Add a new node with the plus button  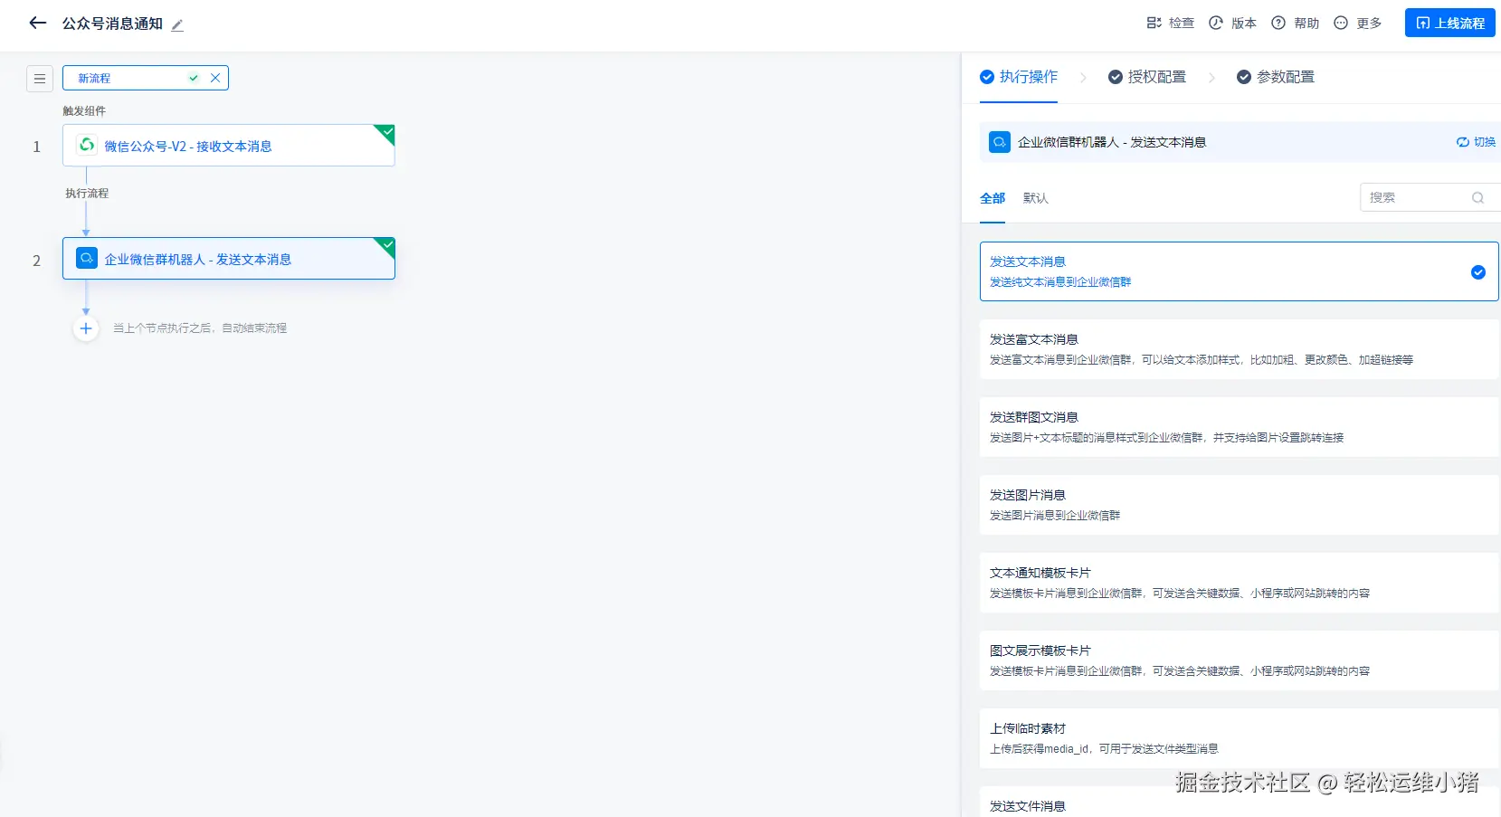tap(86, 328)
